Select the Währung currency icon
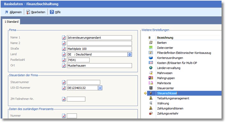 pyautogui.click(x=151, y=103)
